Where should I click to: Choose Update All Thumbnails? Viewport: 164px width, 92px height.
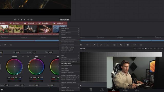pyautogui.click(x=69, y=90)
